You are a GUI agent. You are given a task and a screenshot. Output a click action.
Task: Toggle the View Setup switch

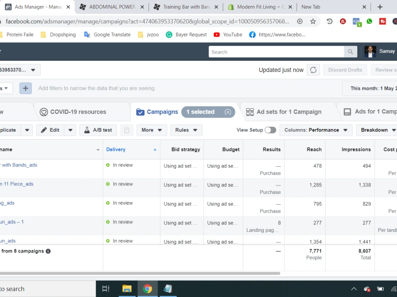tap(270, 130)
